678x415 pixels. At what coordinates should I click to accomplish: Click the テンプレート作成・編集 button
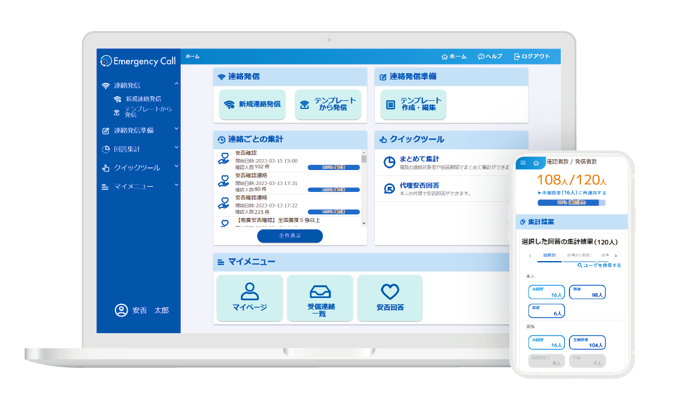coord(413,104)
